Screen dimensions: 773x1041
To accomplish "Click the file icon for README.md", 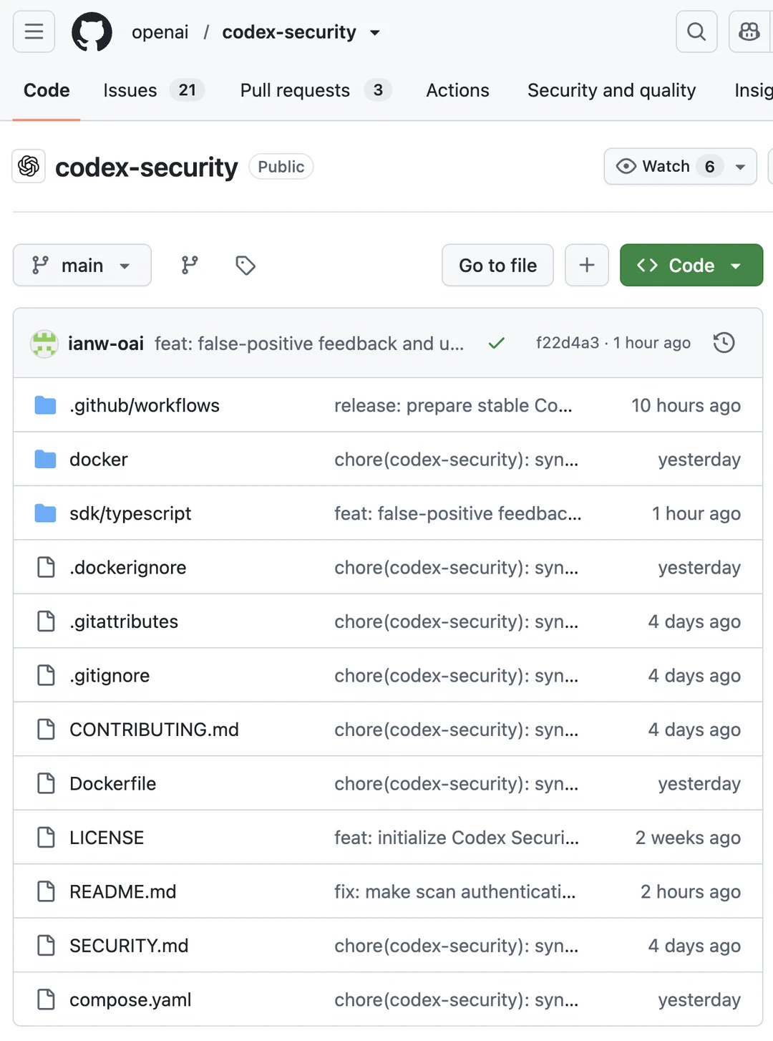I will (46, 891).
